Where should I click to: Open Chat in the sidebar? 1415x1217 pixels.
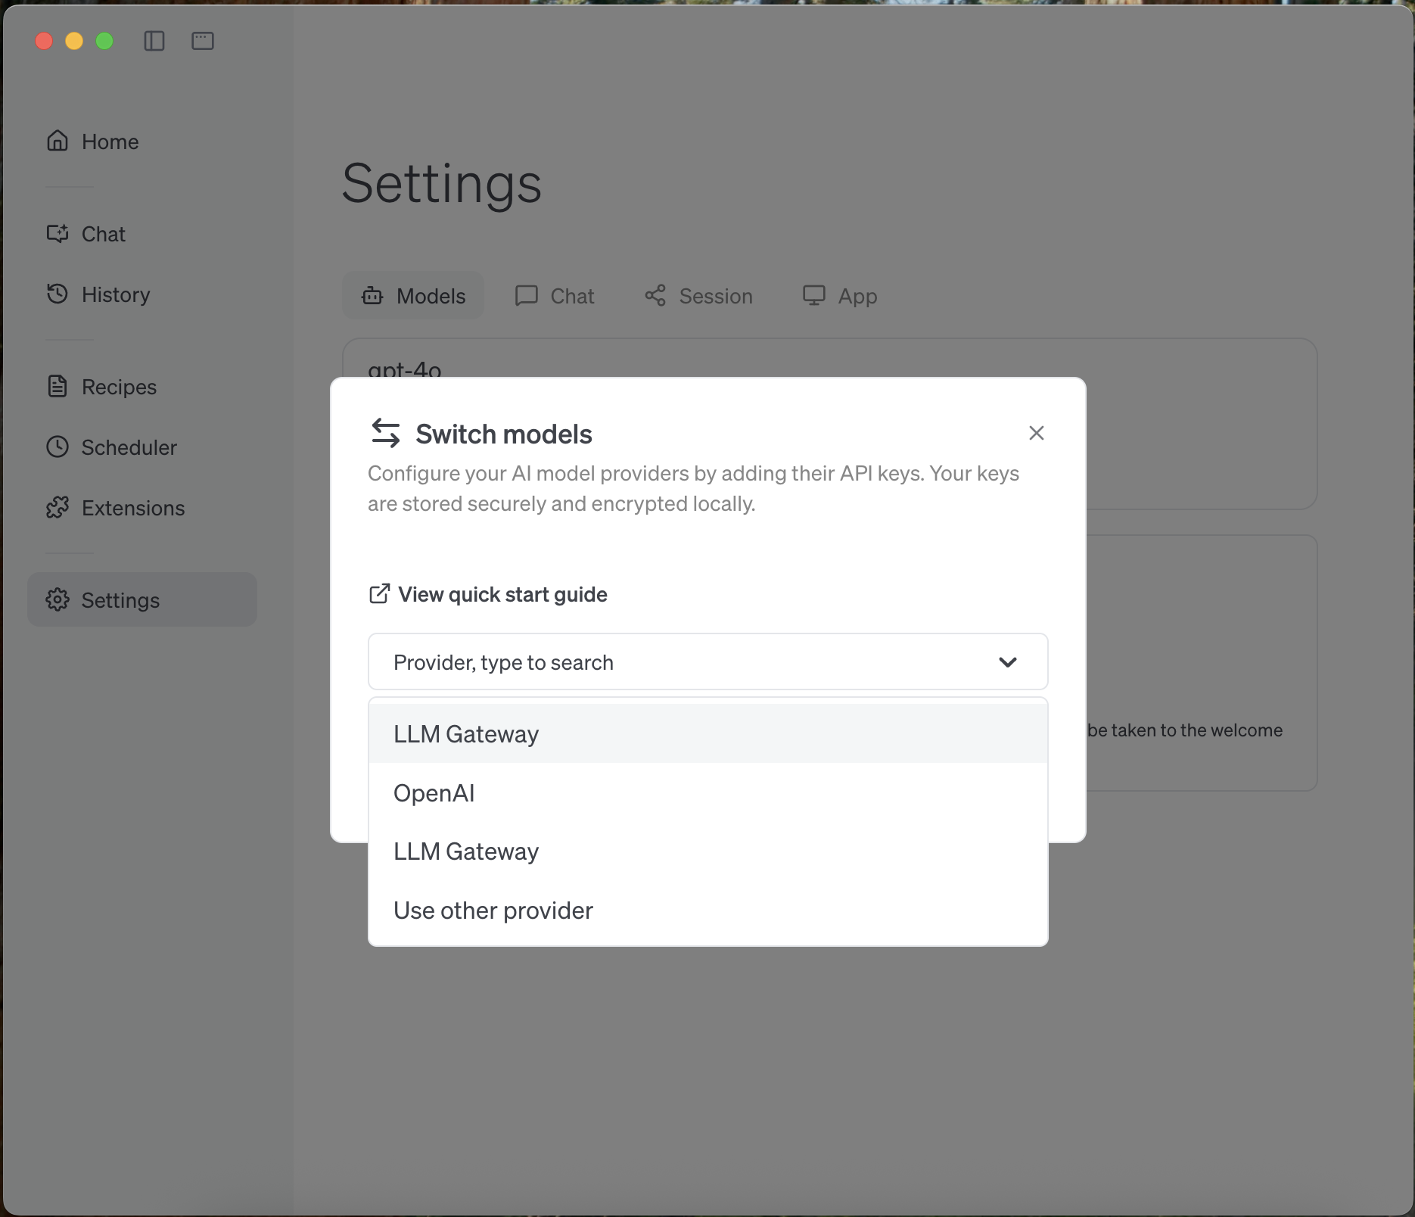click(142, 234)
